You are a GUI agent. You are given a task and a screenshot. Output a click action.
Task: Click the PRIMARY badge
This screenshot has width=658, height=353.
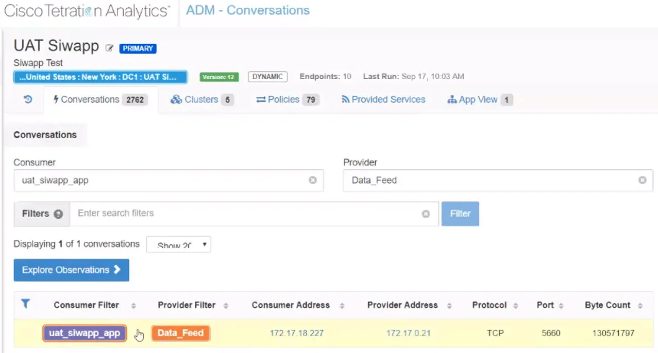pyautogui.click(x=138, y=48)
